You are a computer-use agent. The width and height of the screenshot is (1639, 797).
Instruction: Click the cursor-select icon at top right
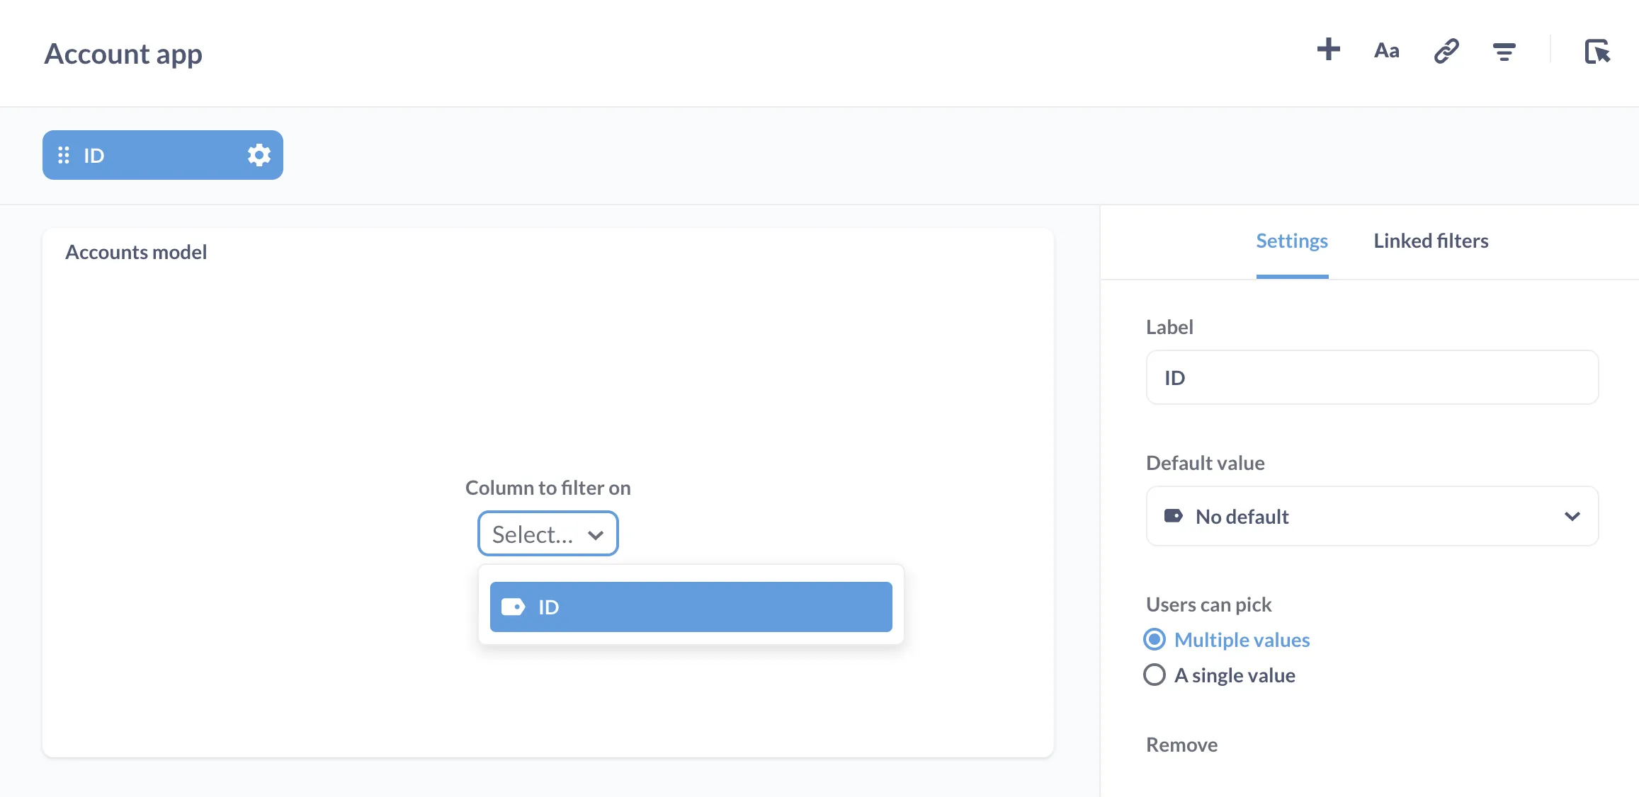click(x=1598, y=52)
